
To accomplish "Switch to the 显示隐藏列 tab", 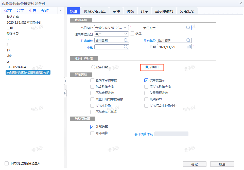I will (x=164, y=11).
